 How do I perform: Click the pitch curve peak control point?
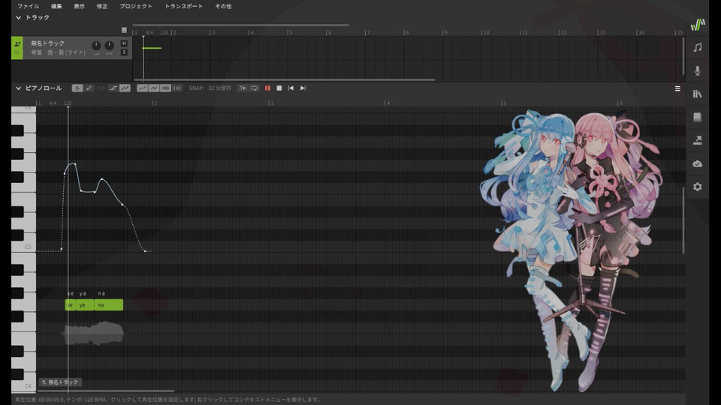[74, 164]
